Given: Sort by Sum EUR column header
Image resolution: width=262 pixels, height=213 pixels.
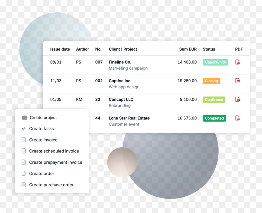Looking at the screenshot, I should click(188, 49).
